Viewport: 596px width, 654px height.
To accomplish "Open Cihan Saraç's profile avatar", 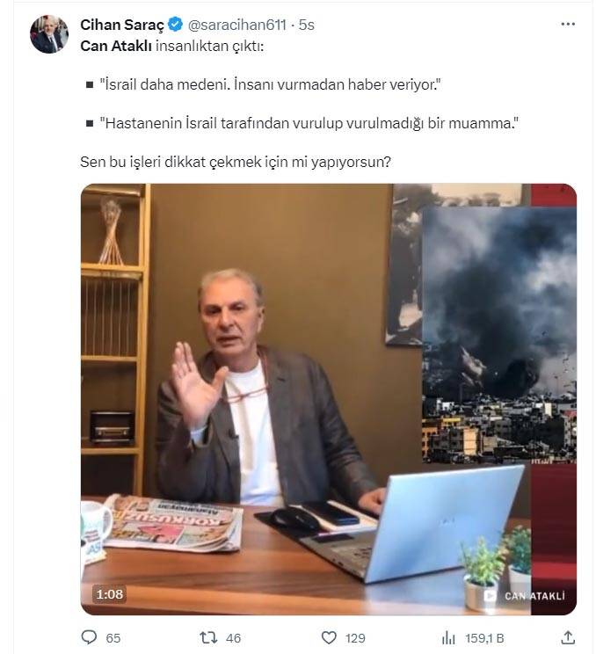I will coord(49,34).
